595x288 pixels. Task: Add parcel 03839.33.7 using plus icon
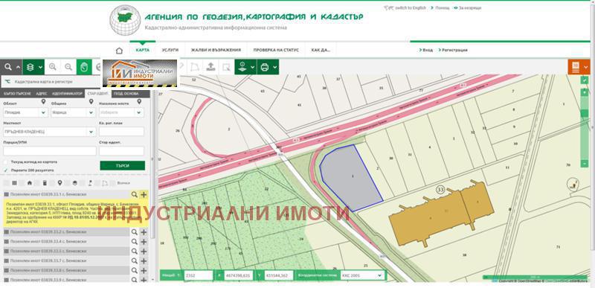pos(144,261)
